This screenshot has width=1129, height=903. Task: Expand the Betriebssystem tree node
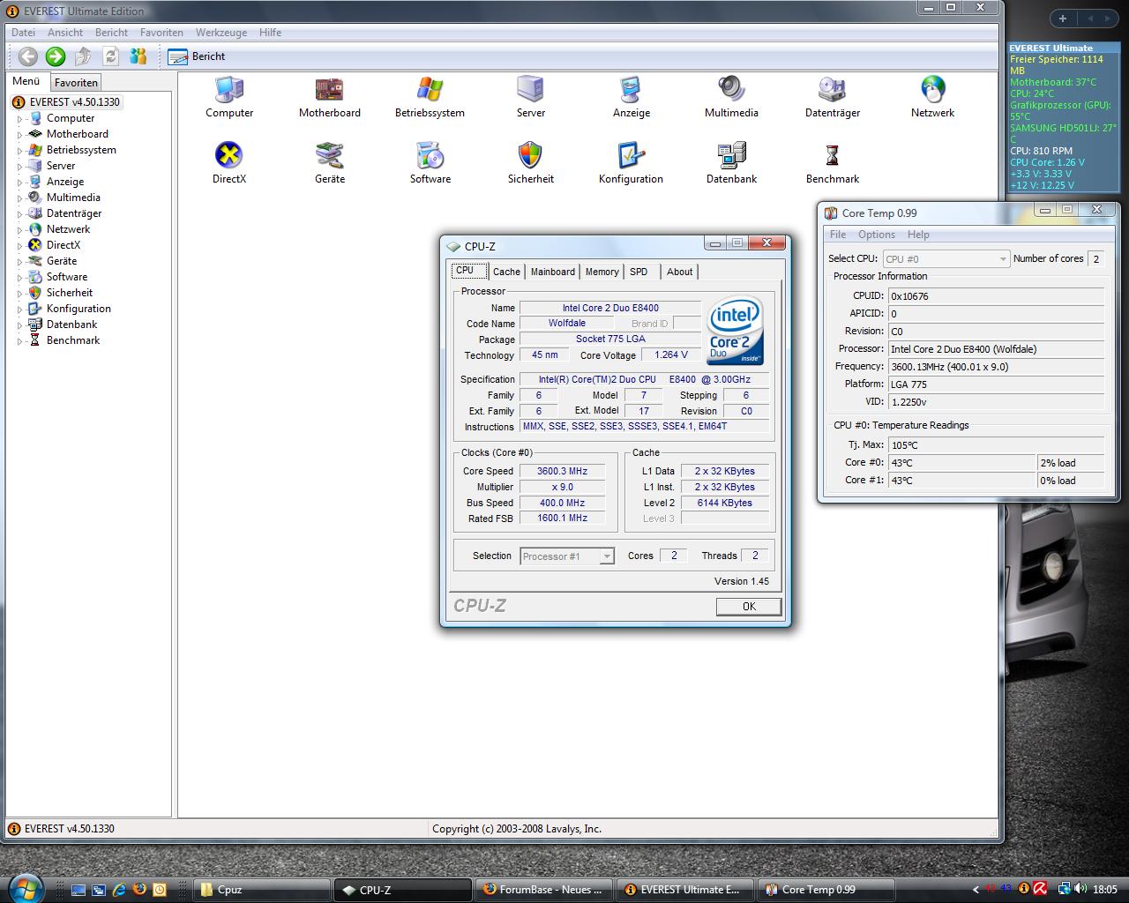click(x=20, y=150)
